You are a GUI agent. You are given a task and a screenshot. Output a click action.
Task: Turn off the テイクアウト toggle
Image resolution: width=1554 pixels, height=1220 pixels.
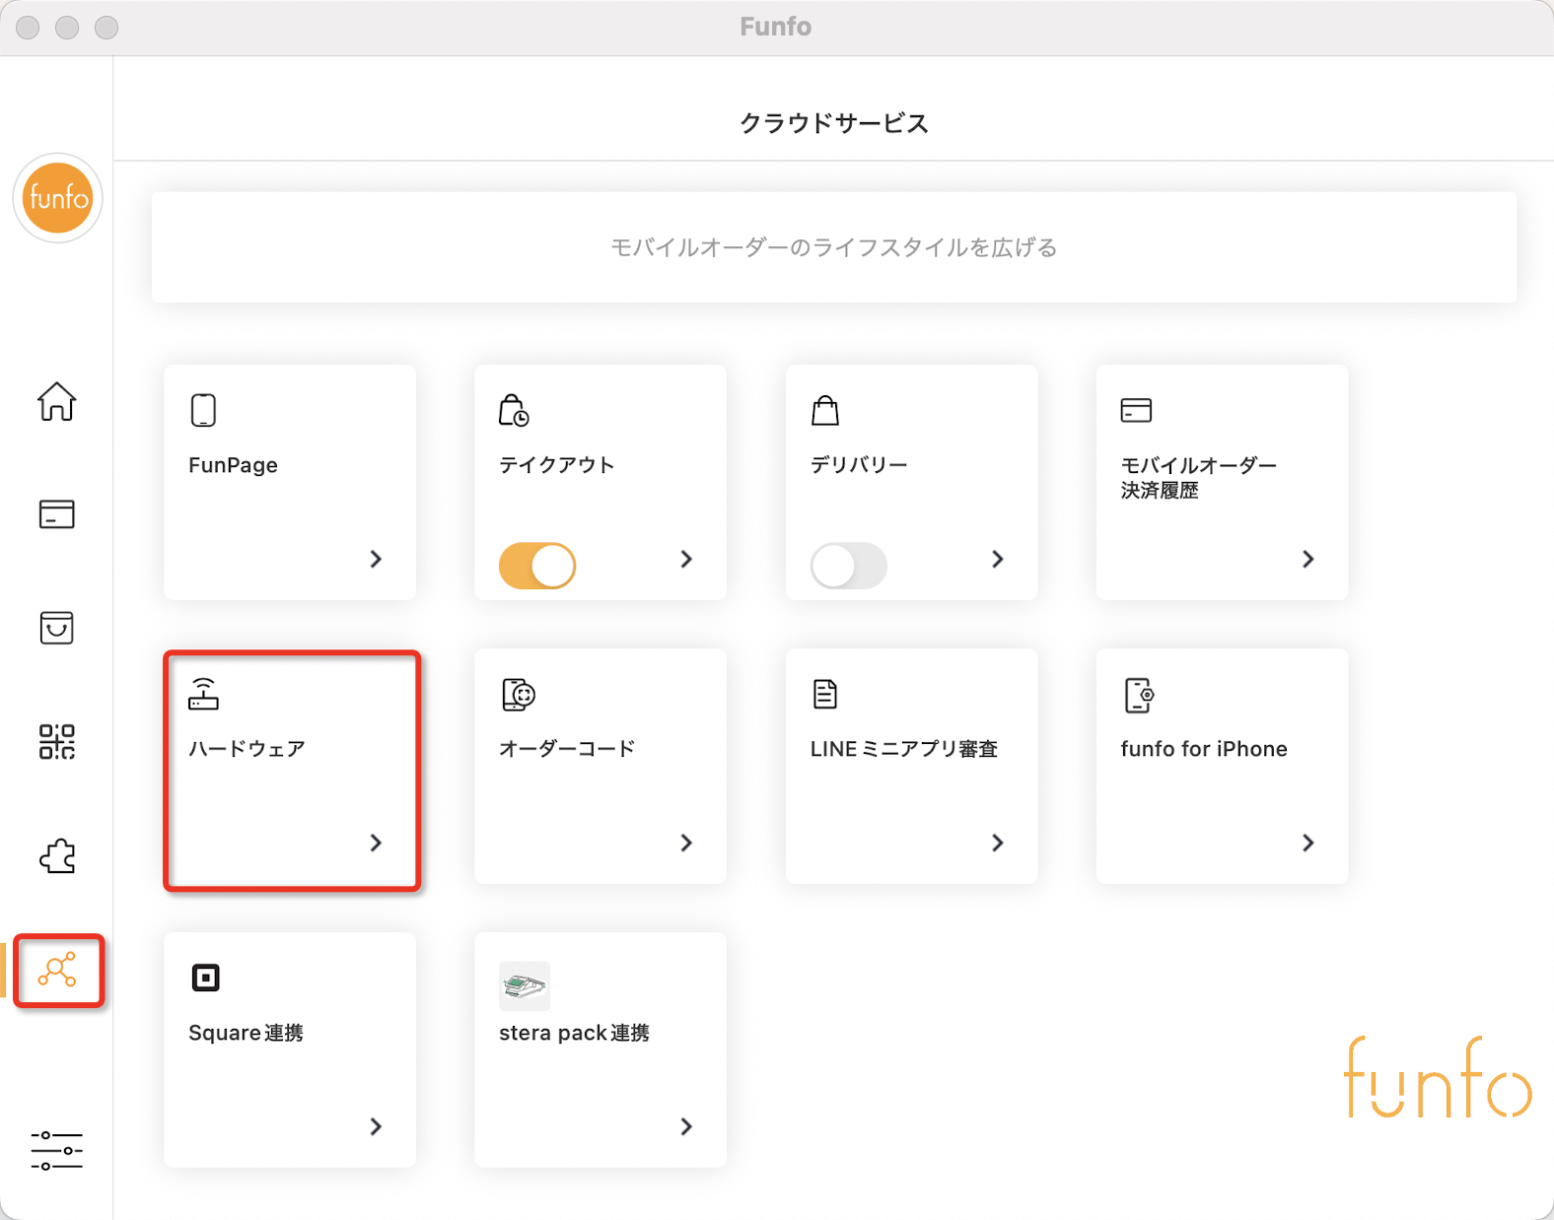click(537, 566)
